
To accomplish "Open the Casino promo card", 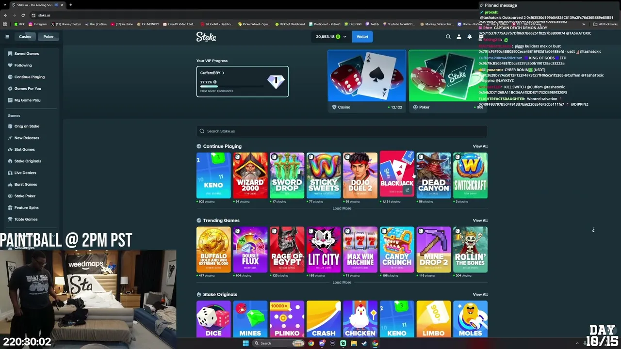I will pos(367,81).
